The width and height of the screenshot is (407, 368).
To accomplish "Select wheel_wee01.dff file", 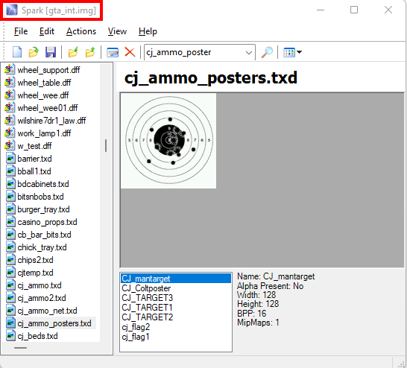I will pyautogui.click(x=48, y=108).
